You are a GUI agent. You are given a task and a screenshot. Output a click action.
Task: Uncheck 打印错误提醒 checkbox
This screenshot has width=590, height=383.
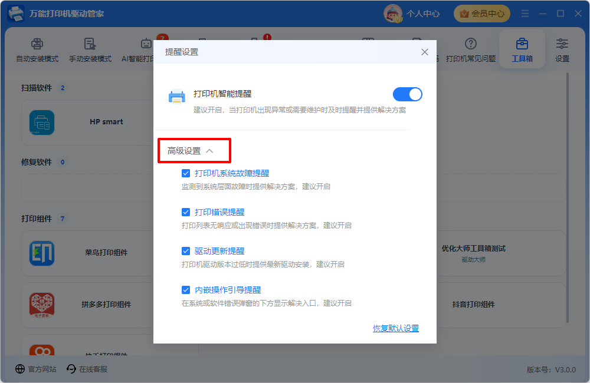point(186,212)
